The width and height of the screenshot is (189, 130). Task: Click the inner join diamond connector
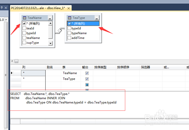(x=60, y=30)
